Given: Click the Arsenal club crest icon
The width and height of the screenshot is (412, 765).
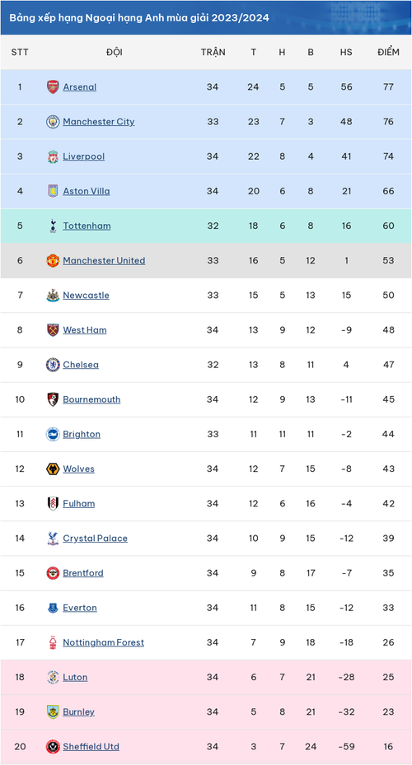Looking at the screenshot, I should [x=53, y=86].
